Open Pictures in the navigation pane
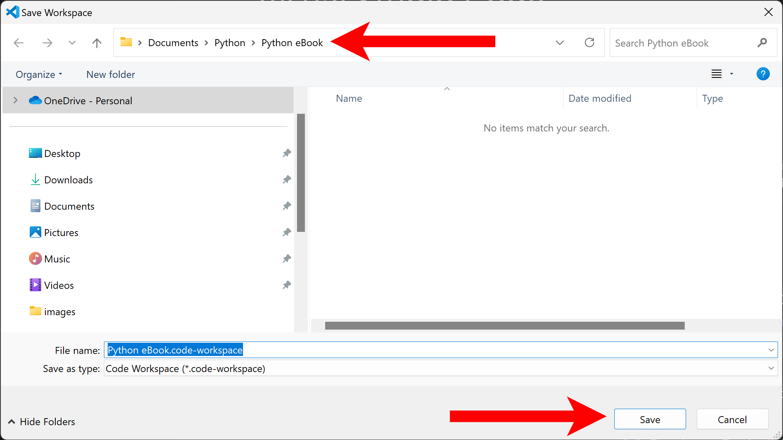 point(61,233)
